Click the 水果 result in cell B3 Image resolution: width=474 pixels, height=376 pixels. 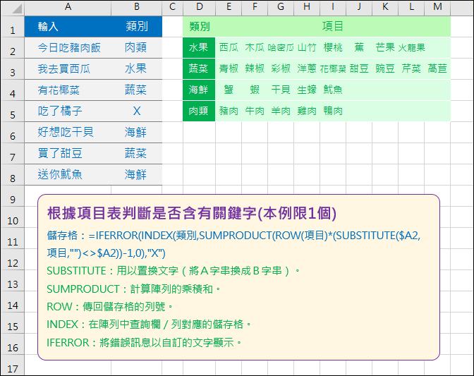[137, 69]
